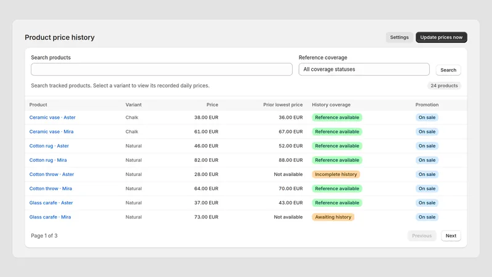Click Prior lowest price column header
492x277 pixels.
click(283, 105)
